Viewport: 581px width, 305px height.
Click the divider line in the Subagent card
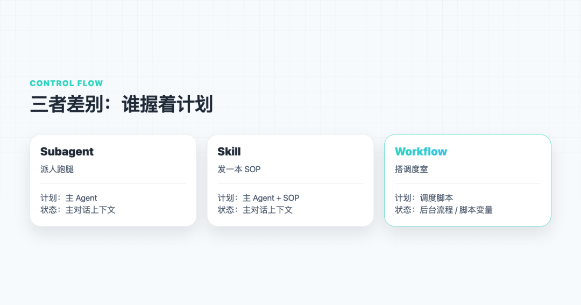(x=113, y=183)
